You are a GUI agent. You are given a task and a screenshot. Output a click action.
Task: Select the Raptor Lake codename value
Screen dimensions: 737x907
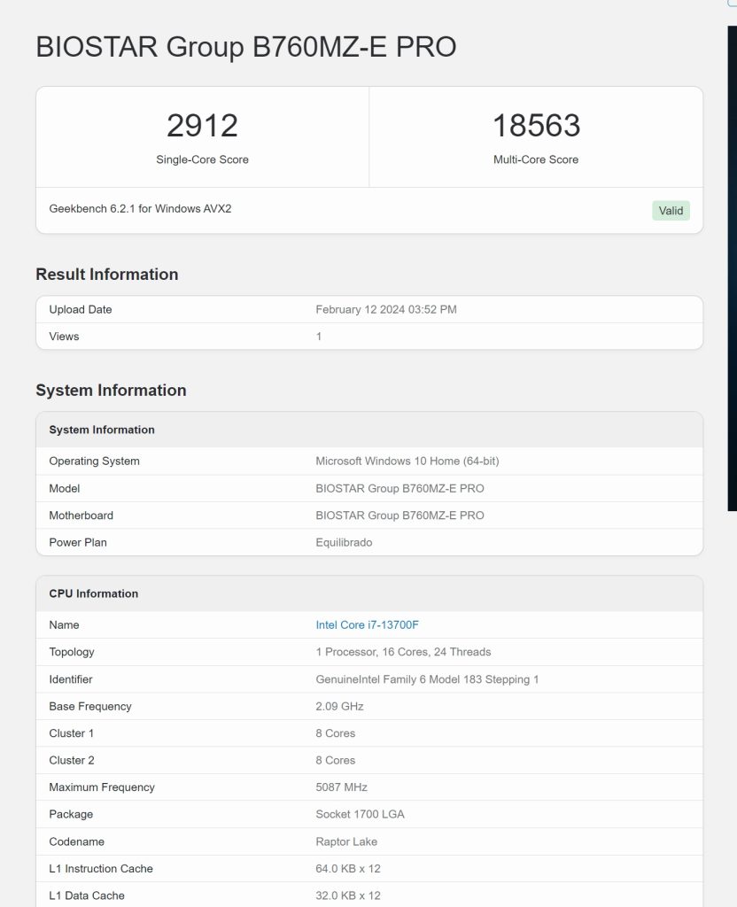[346, 841]
